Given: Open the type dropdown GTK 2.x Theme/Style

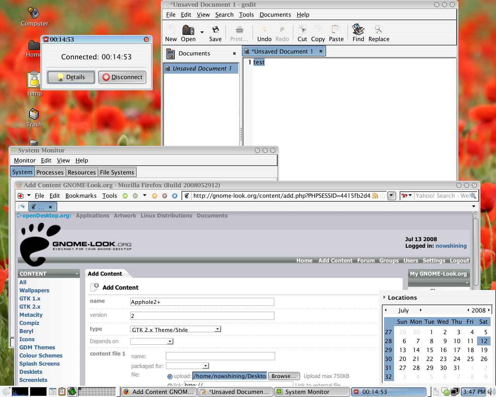Looking at the screenshot, I should [176, 329].
